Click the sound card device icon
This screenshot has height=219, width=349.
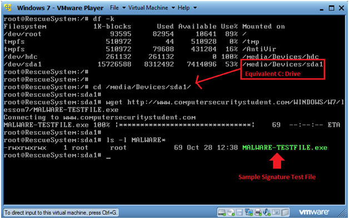pos(266,212)
